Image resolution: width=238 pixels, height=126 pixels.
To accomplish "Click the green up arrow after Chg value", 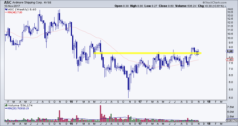I will pyautogui.click(x=225, y=6).
